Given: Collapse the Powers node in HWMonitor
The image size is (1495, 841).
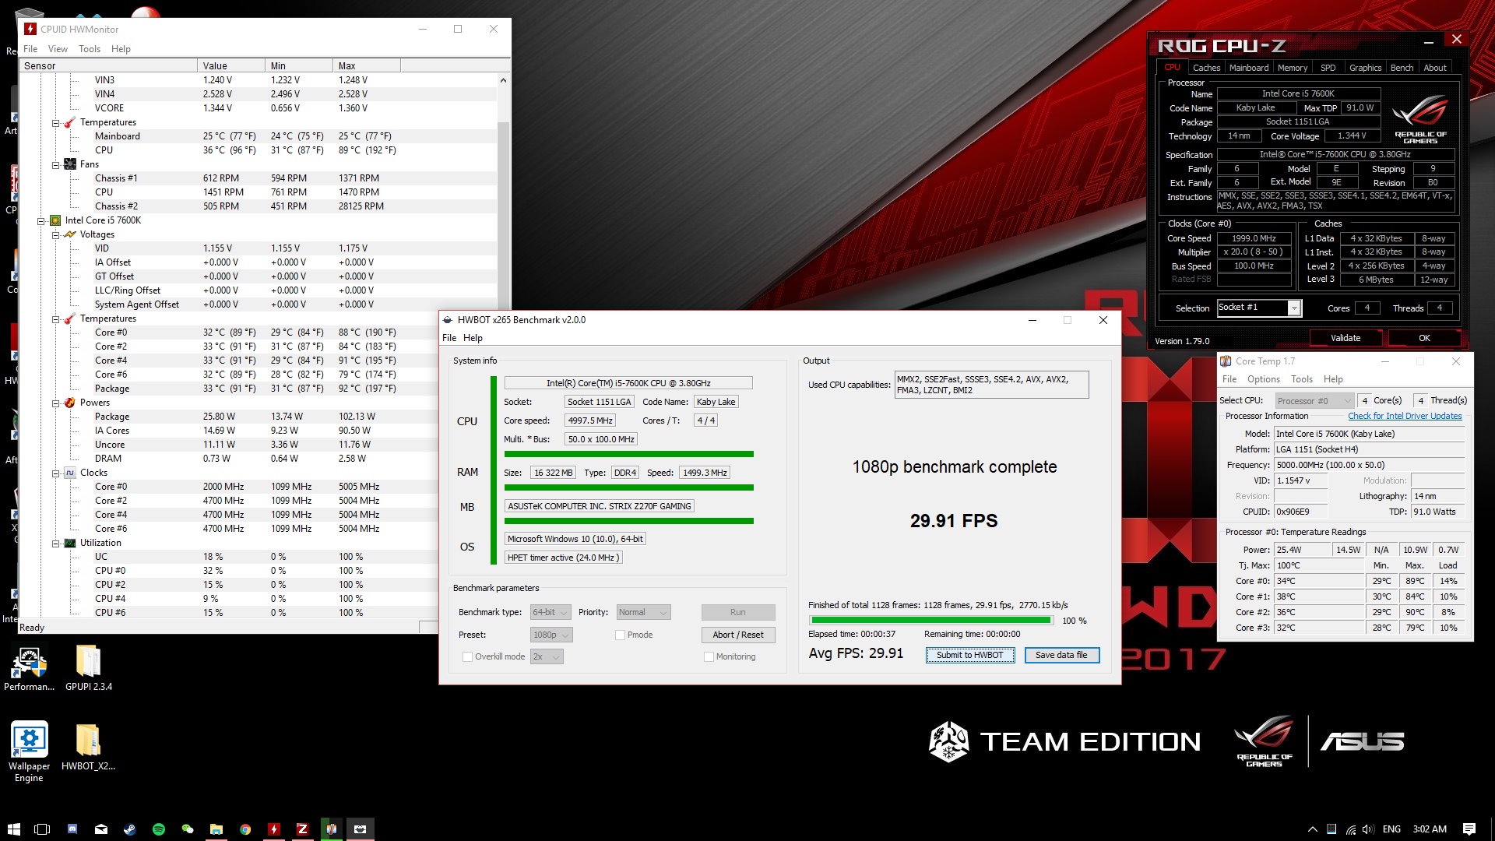Looking at the screenshot, I should (x=56, y=403).
